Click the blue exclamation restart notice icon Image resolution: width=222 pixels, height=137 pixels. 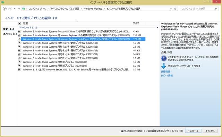[x=164, y=58]
